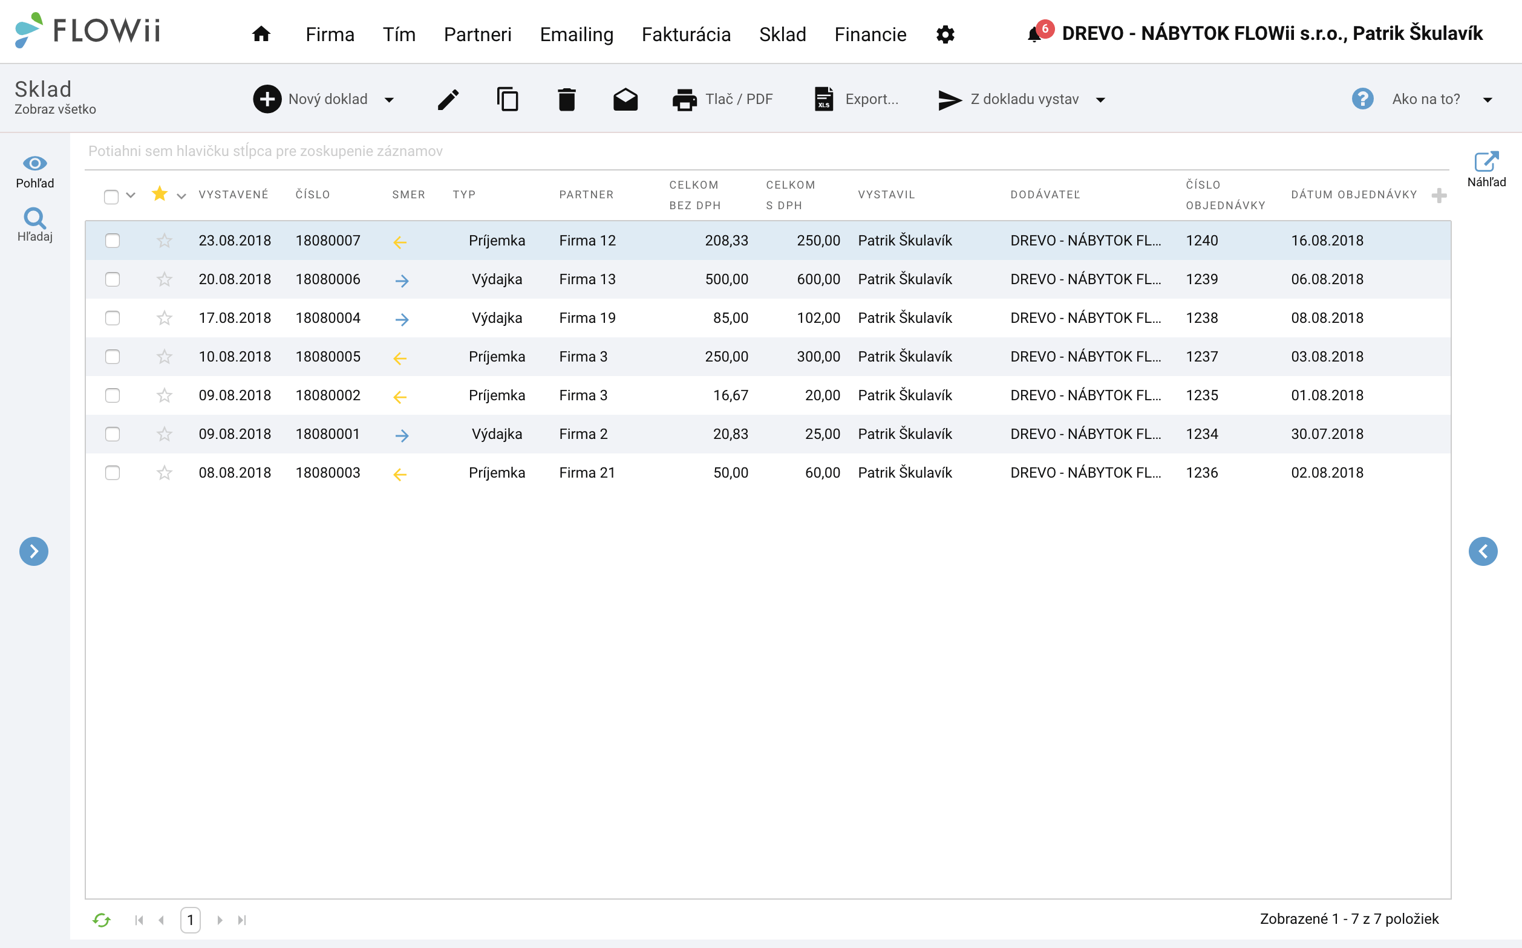The image size is (1522, 948).
Task: Check the row for document 18080006
Action: (113, 279)
